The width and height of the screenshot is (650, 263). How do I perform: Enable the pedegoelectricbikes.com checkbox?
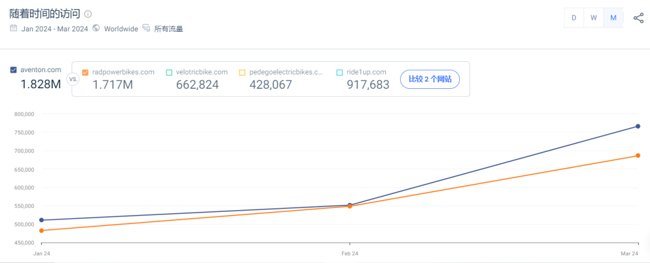pos(242,73)
